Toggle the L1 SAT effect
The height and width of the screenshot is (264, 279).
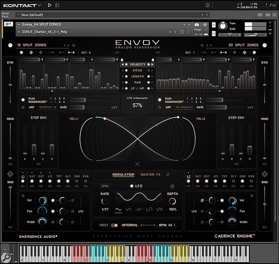[32, 181]
